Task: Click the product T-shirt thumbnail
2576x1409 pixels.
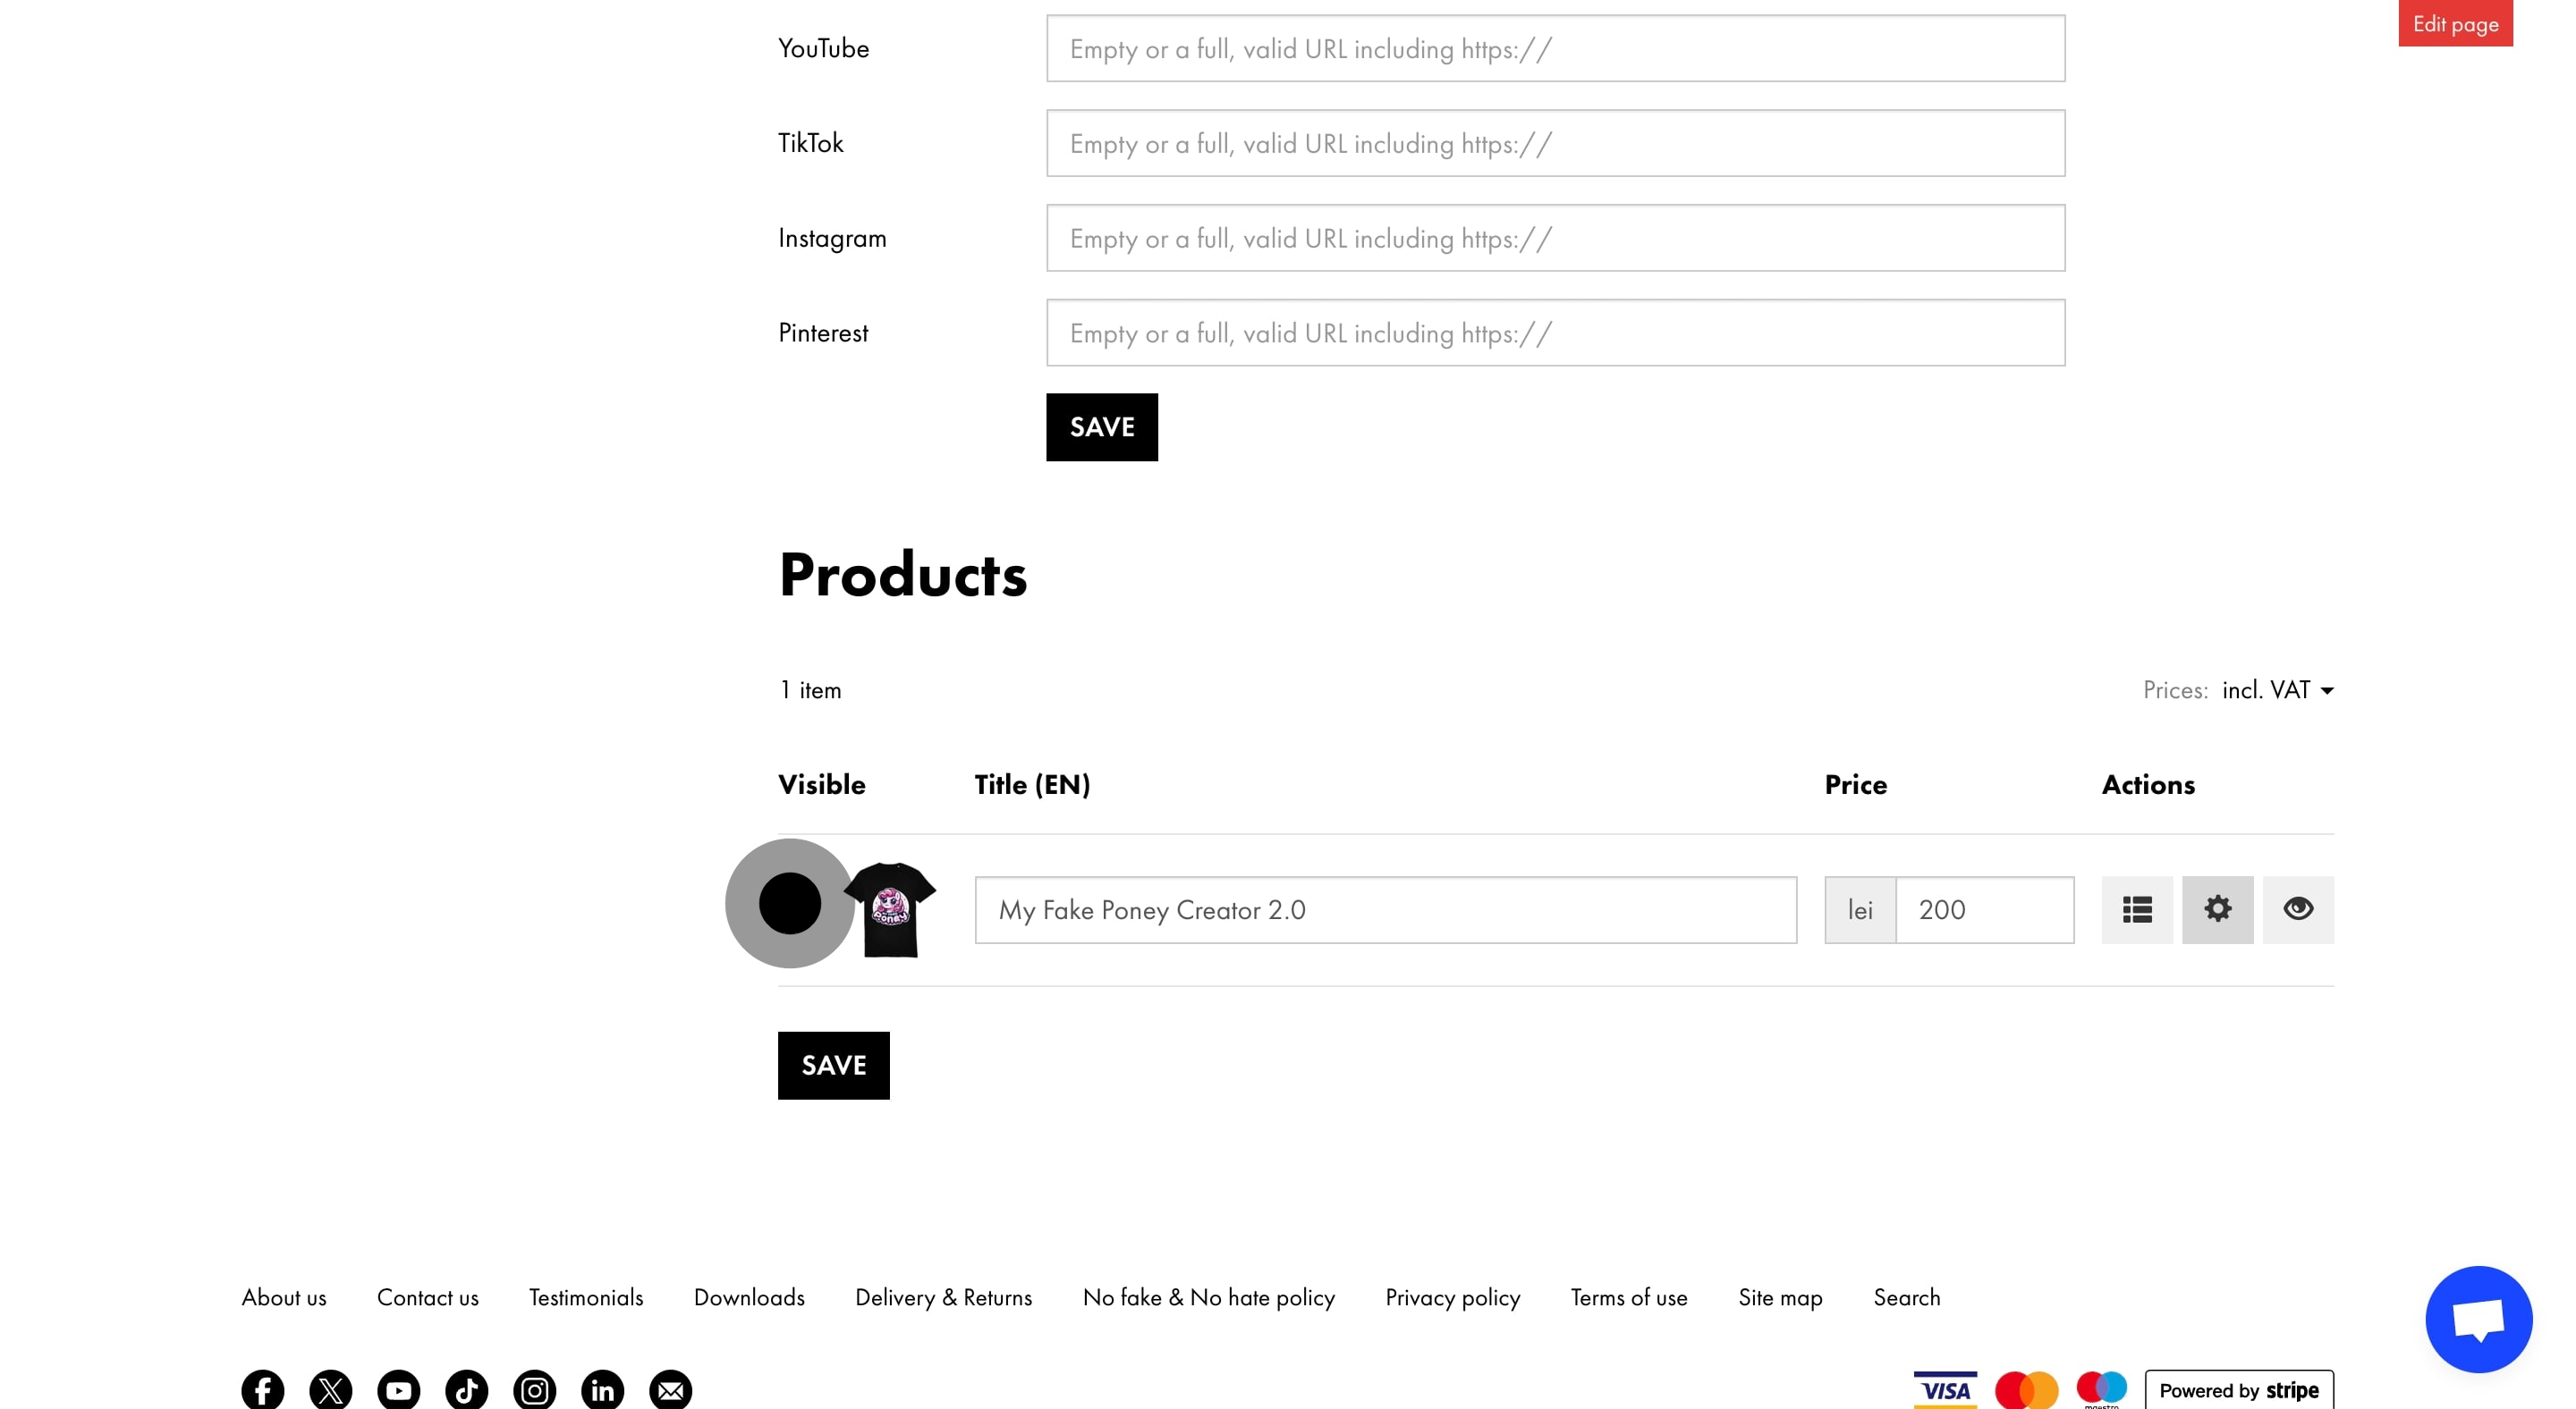Action: click(x=890, y=909)
